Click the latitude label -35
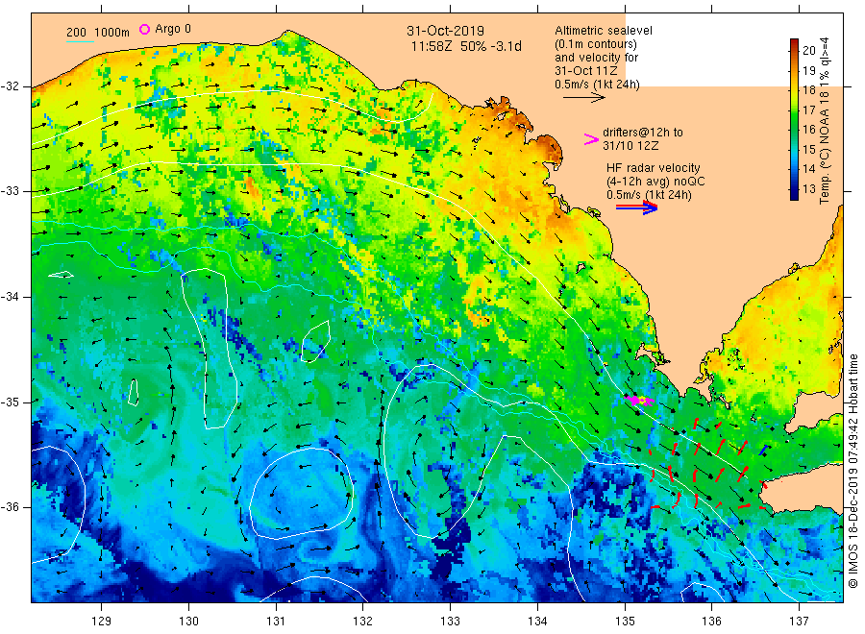 click(x=10, y=402)
